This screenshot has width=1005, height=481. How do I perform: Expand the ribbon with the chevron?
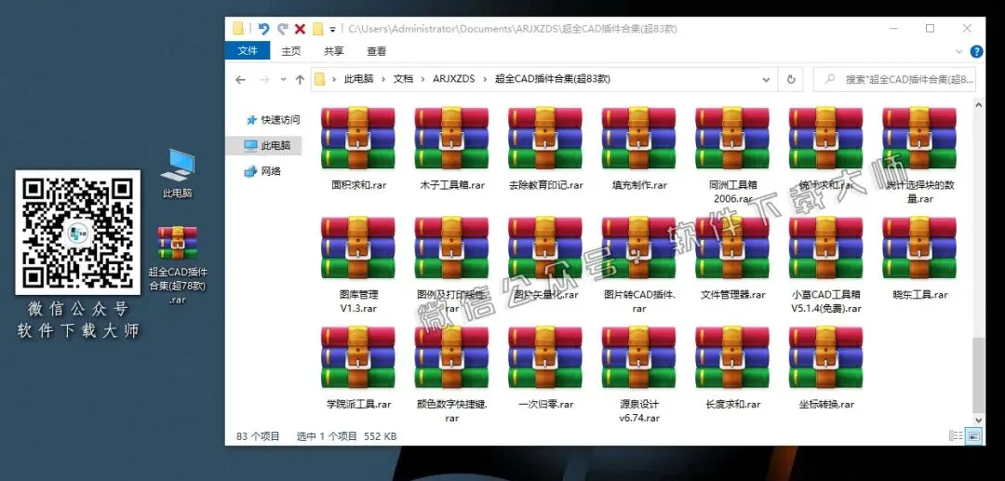(x=958, y=51)
